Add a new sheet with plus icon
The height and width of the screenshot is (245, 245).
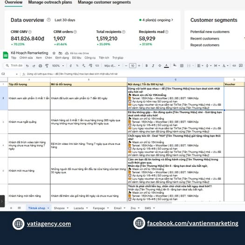(x=11, y=208)
